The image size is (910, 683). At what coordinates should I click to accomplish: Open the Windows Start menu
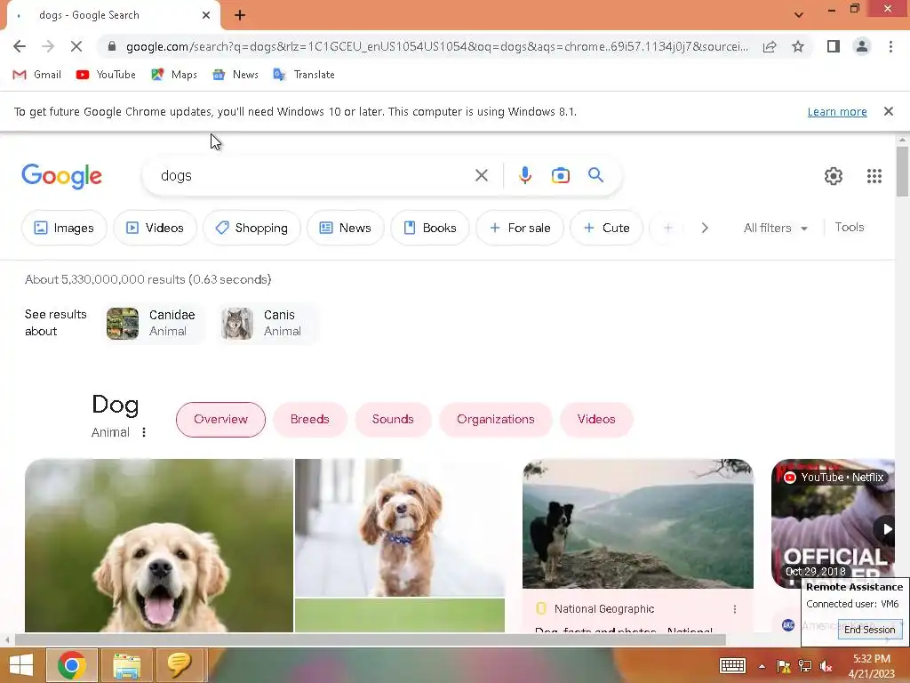21,665
